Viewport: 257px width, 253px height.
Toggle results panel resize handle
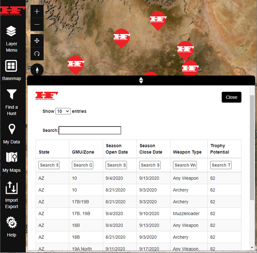(x=141, y=80)
